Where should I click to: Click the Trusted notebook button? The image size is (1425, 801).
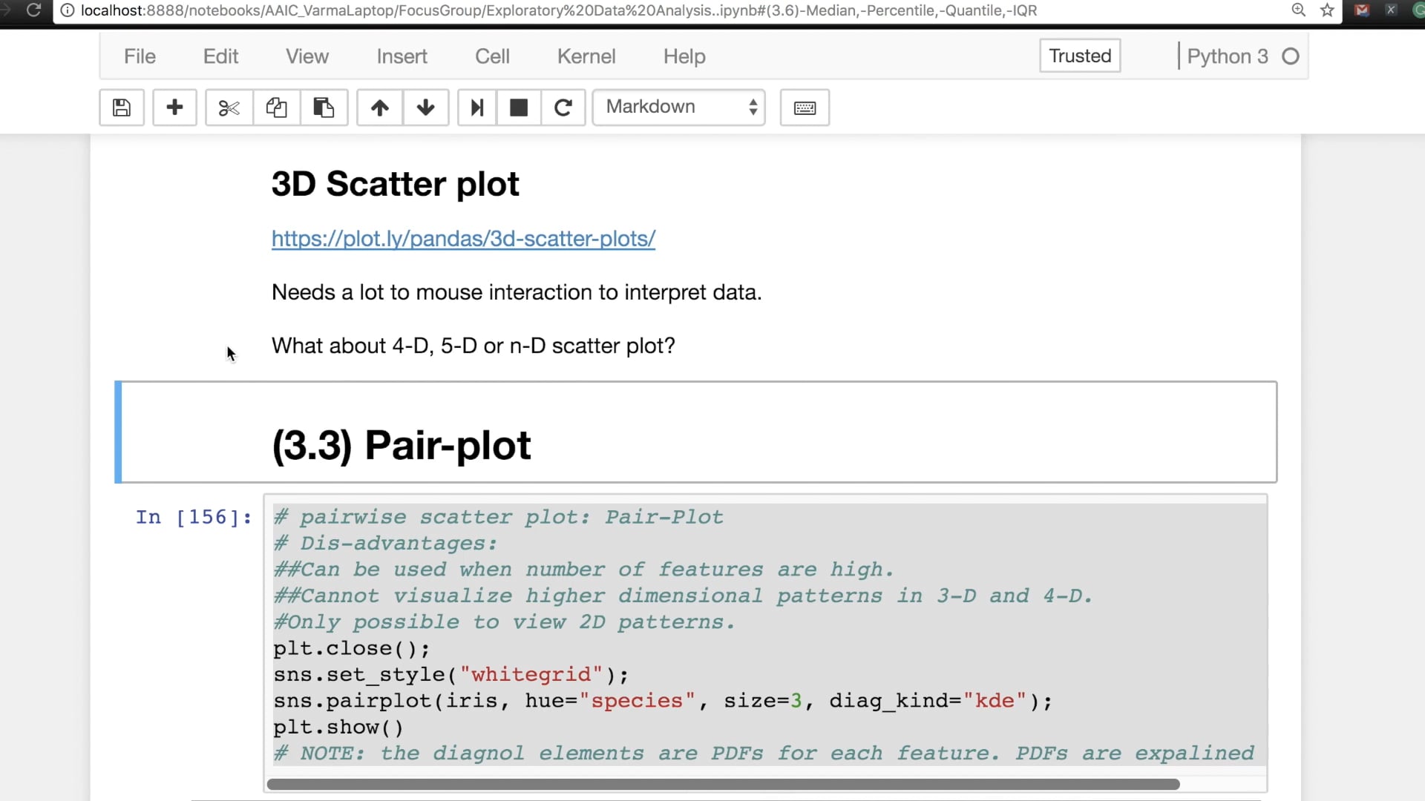(x=1080, y=56)
